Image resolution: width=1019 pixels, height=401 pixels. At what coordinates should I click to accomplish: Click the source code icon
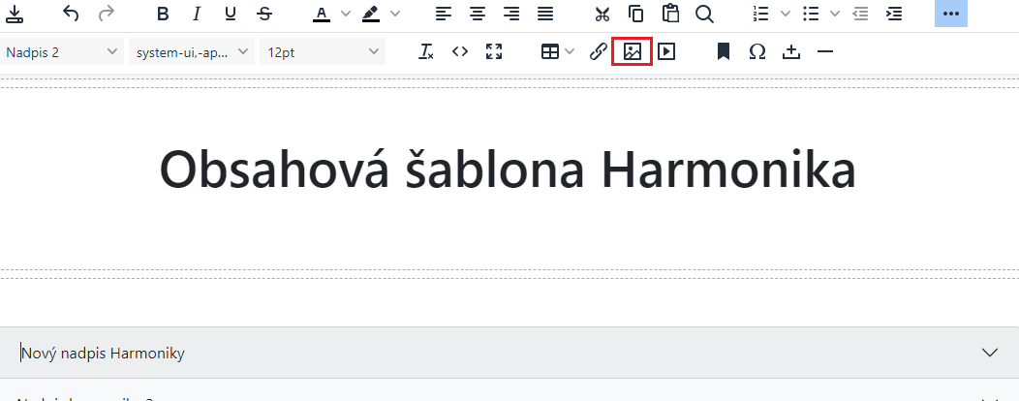(460, 52)
